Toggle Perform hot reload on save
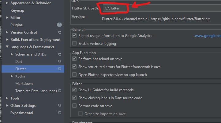Image resolution: width=221 pixels, height=123 pixels. [74, 59]
